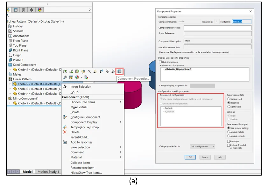Expand Knob<7> component node
Screen dimensions: 268x187
click(x=10, y=103)
